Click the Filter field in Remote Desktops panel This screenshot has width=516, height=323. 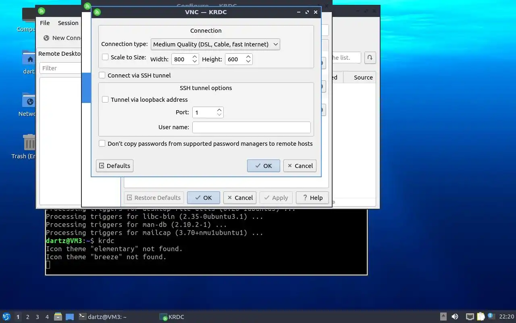coord(60,68)
